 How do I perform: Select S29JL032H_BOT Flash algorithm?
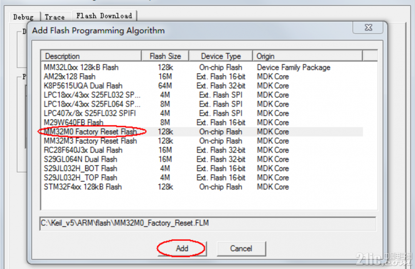(x=202, y=169)
